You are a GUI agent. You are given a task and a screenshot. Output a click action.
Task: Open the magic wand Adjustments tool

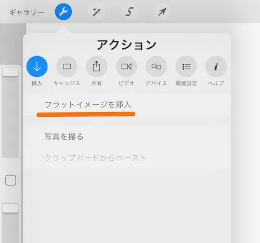[x=96, y=12]
